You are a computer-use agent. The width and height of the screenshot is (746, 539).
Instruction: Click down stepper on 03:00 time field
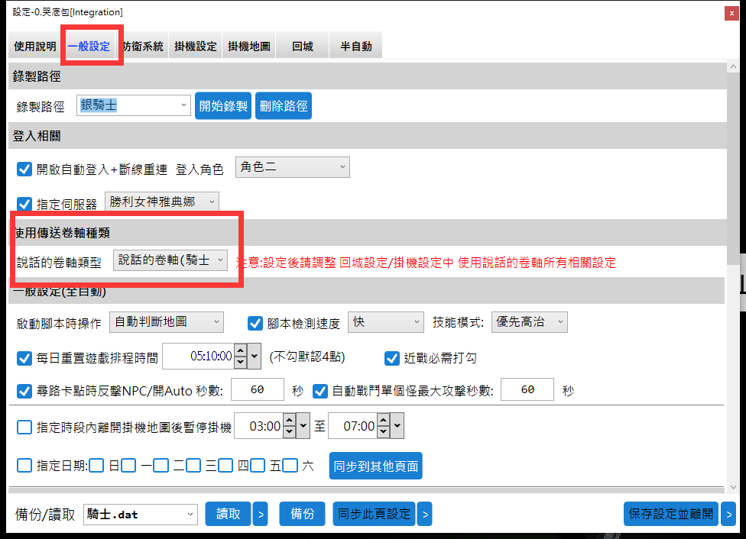coord(288,432)
